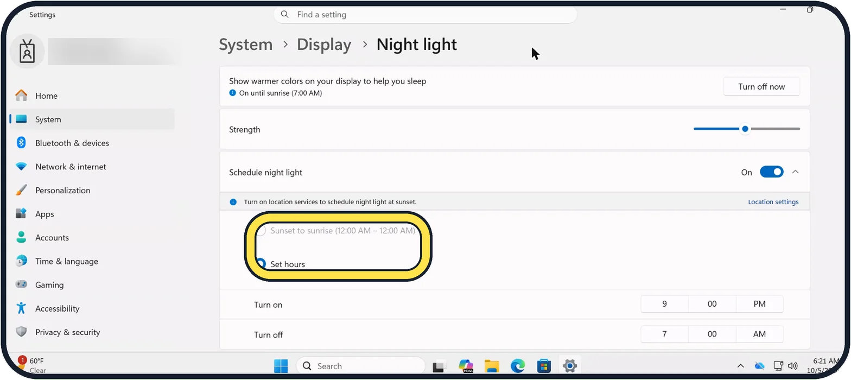Open the Home settings page

tap(92, 96)
